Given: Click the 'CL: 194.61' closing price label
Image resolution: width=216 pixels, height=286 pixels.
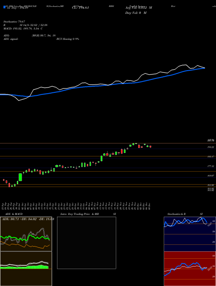Looking at the screenshot, I should click(80, 8).
